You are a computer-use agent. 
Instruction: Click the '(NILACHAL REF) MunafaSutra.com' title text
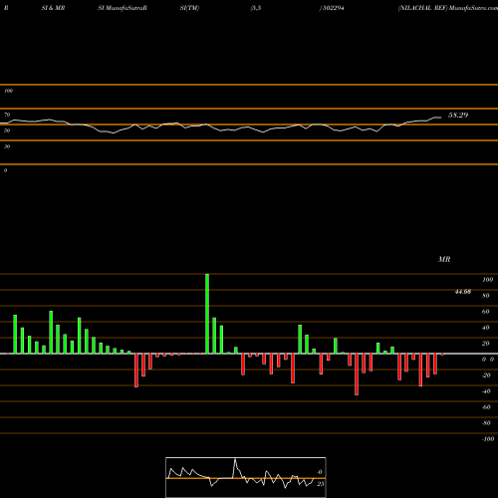[448, 8]
